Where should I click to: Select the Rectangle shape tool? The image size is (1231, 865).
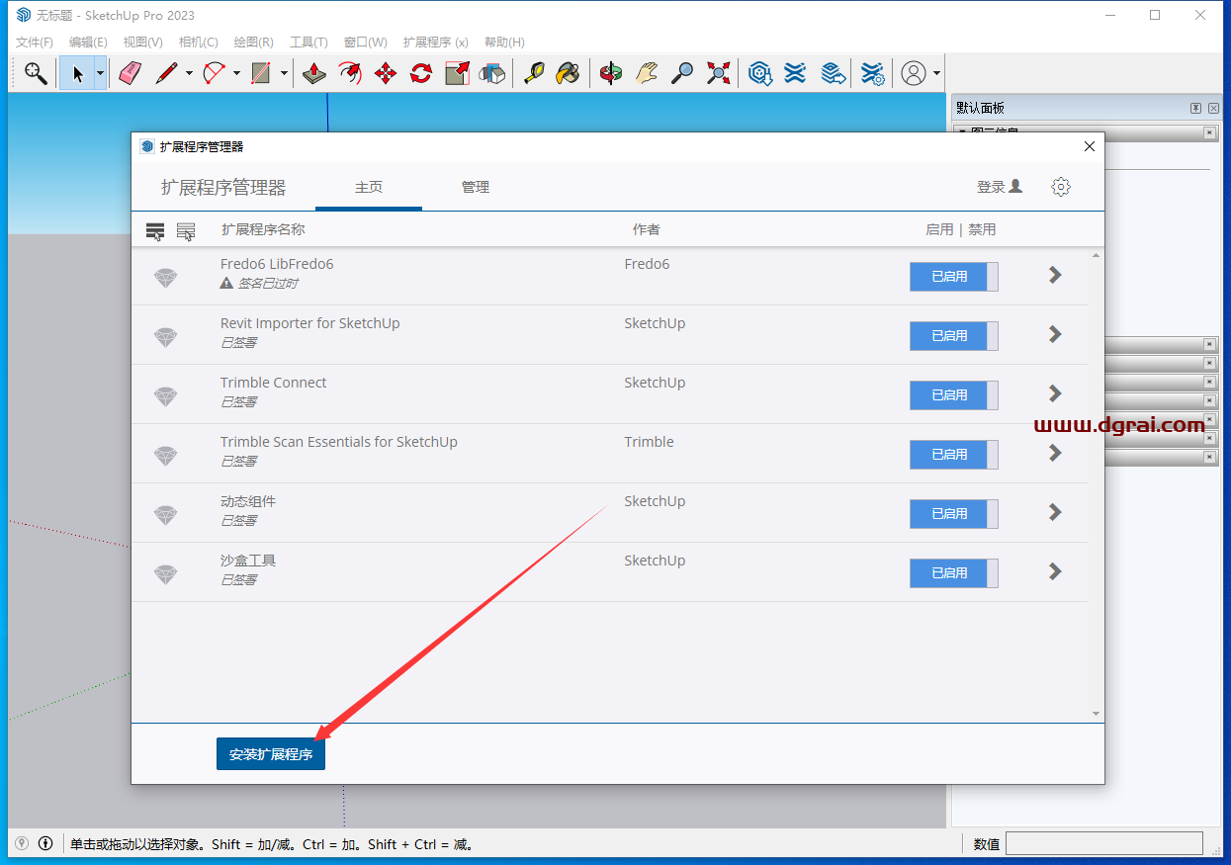(261, 73)
